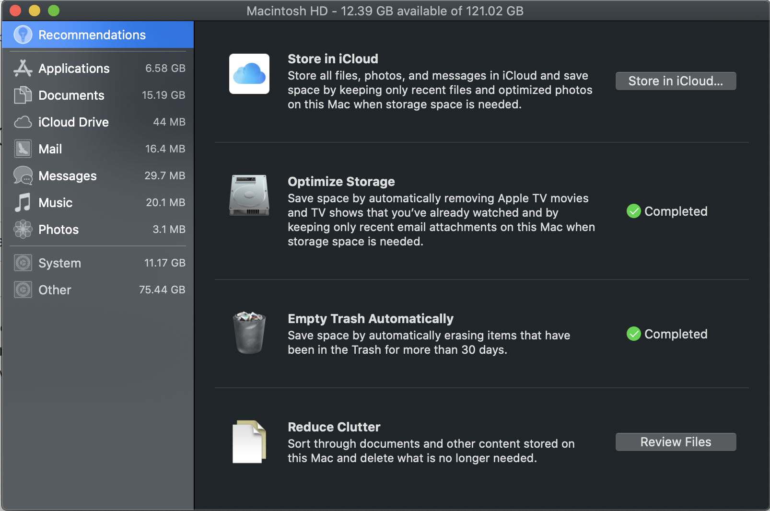Screen dimensions: 770x511
Task: Select the Applications icon in sidebar
Action: (x=23, y=69)
